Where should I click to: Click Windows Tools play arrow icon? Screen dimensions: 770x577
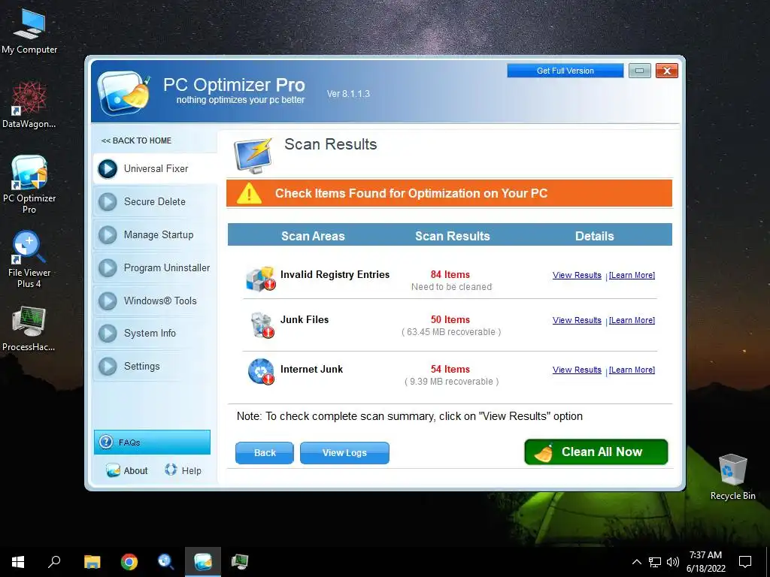pyautogui.click(x=108, y=301)
